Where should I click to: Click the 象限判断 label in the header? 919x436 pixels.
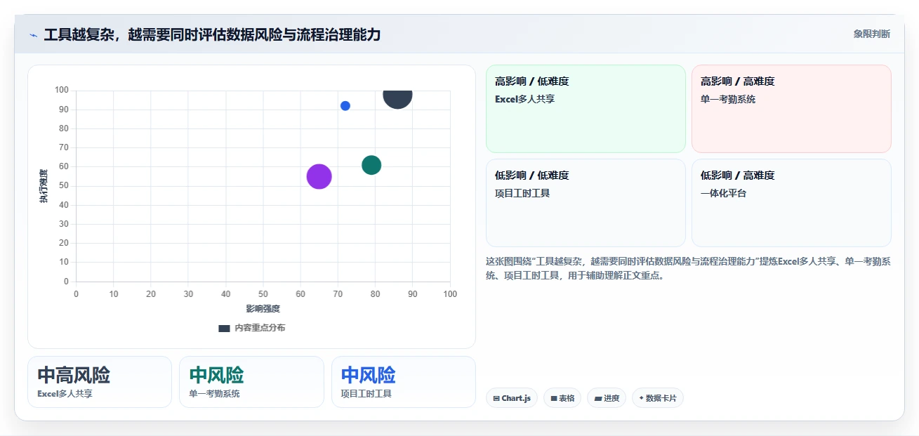[x=872, y=34]
